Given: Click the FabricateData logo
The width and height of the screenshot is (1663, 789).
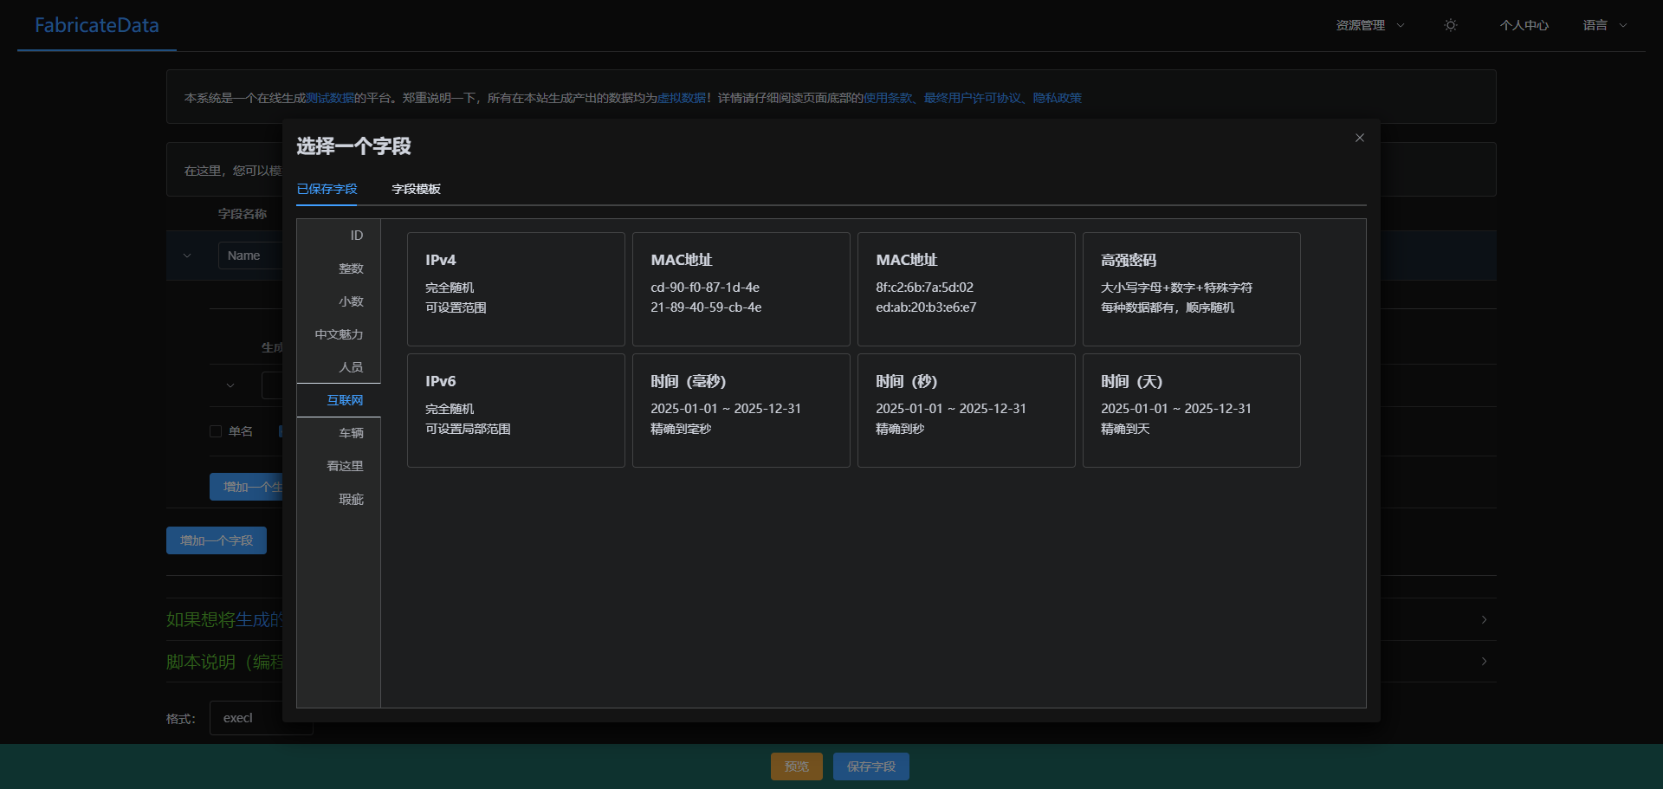Looking at the screenshot, I should click(97, 25).
